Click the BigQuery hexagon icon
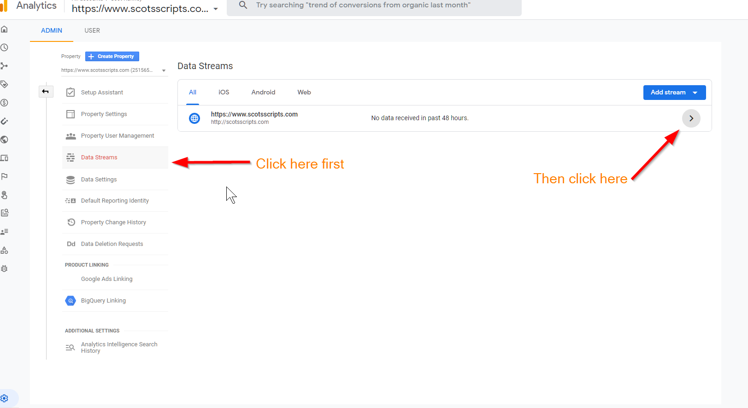Viewport: 748px width, 408px height. pyautogui.click(x=71, y=301)
